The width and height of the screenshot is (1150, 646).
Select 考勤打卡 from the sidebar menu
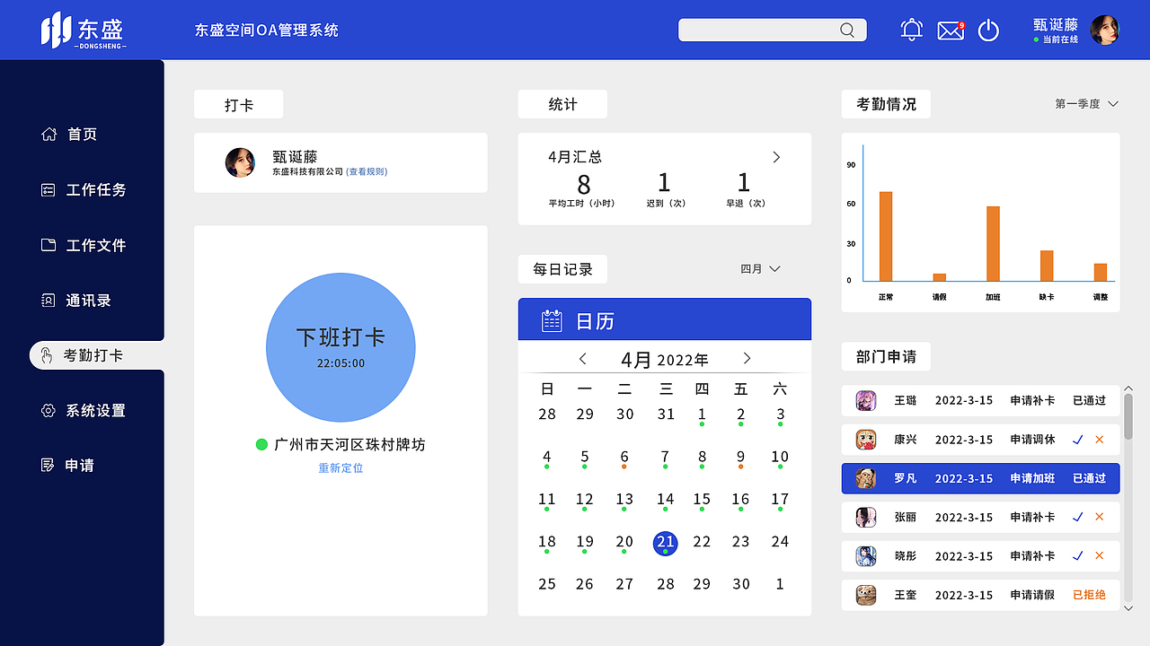(x=48, y=355)
